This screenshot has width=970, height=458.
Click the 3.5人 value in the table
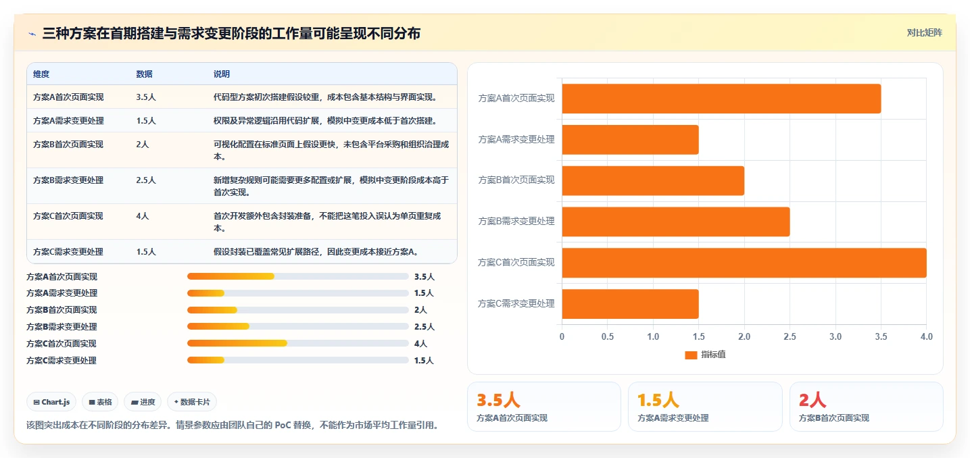(x=146, y=97)
